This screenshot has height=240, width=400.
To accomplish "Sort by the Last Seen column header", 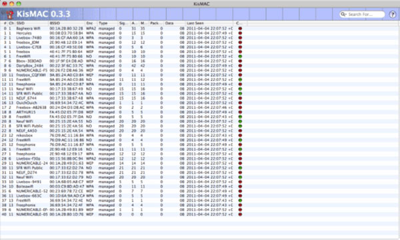I will point(209,23).
